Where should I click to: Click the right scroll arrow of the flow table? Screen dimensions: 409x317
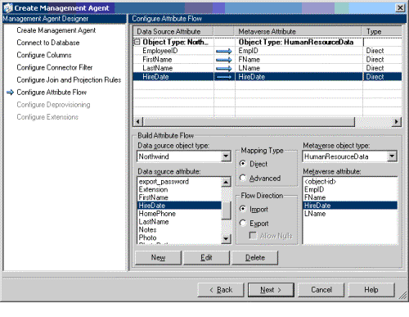[x=397, y=122]
